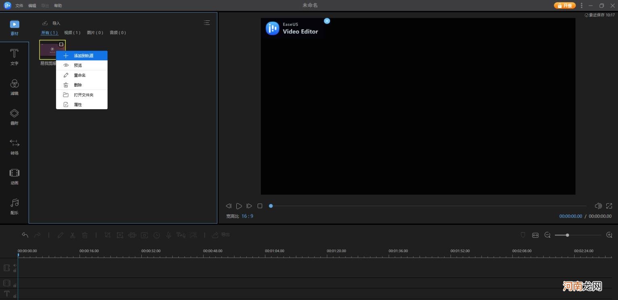Open the 编辑 menu
Image resolution: width=618 pixels, height=300 pixels.
[32, 6]
